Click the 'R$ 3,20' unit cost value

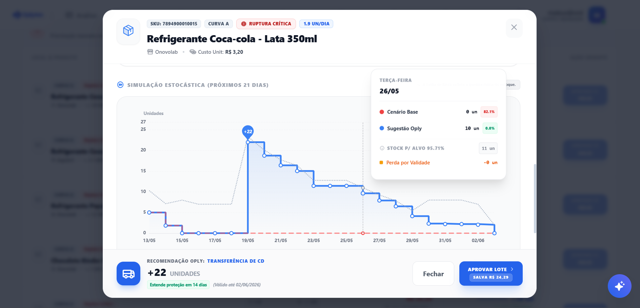point(234,52)
